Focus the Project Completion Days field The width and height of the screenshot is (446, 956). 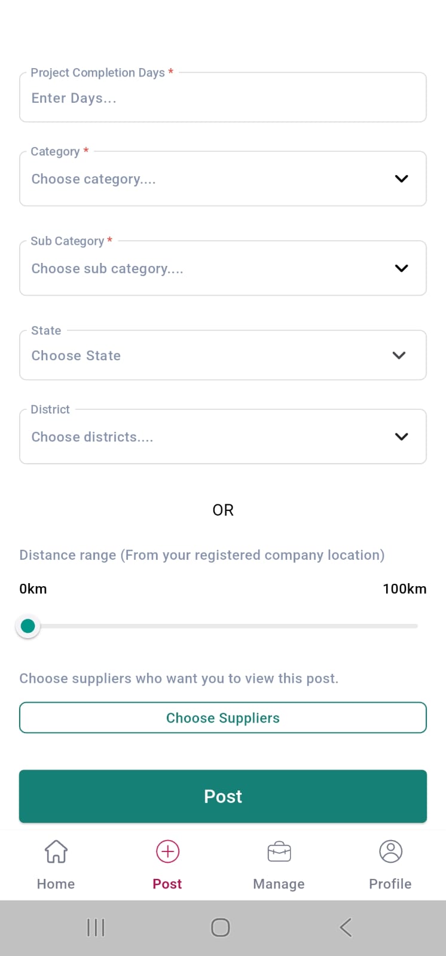point(222,98)
